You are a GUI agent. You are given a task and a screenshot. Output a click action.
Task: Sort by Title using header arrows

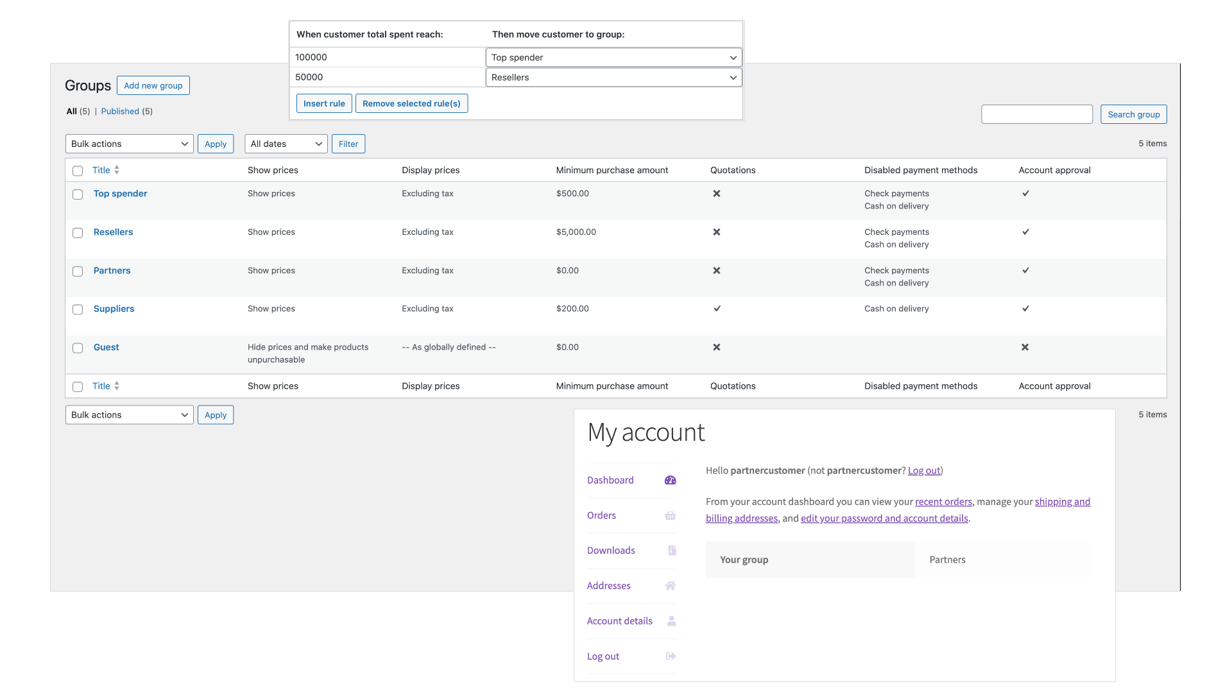tap(117, 170)
